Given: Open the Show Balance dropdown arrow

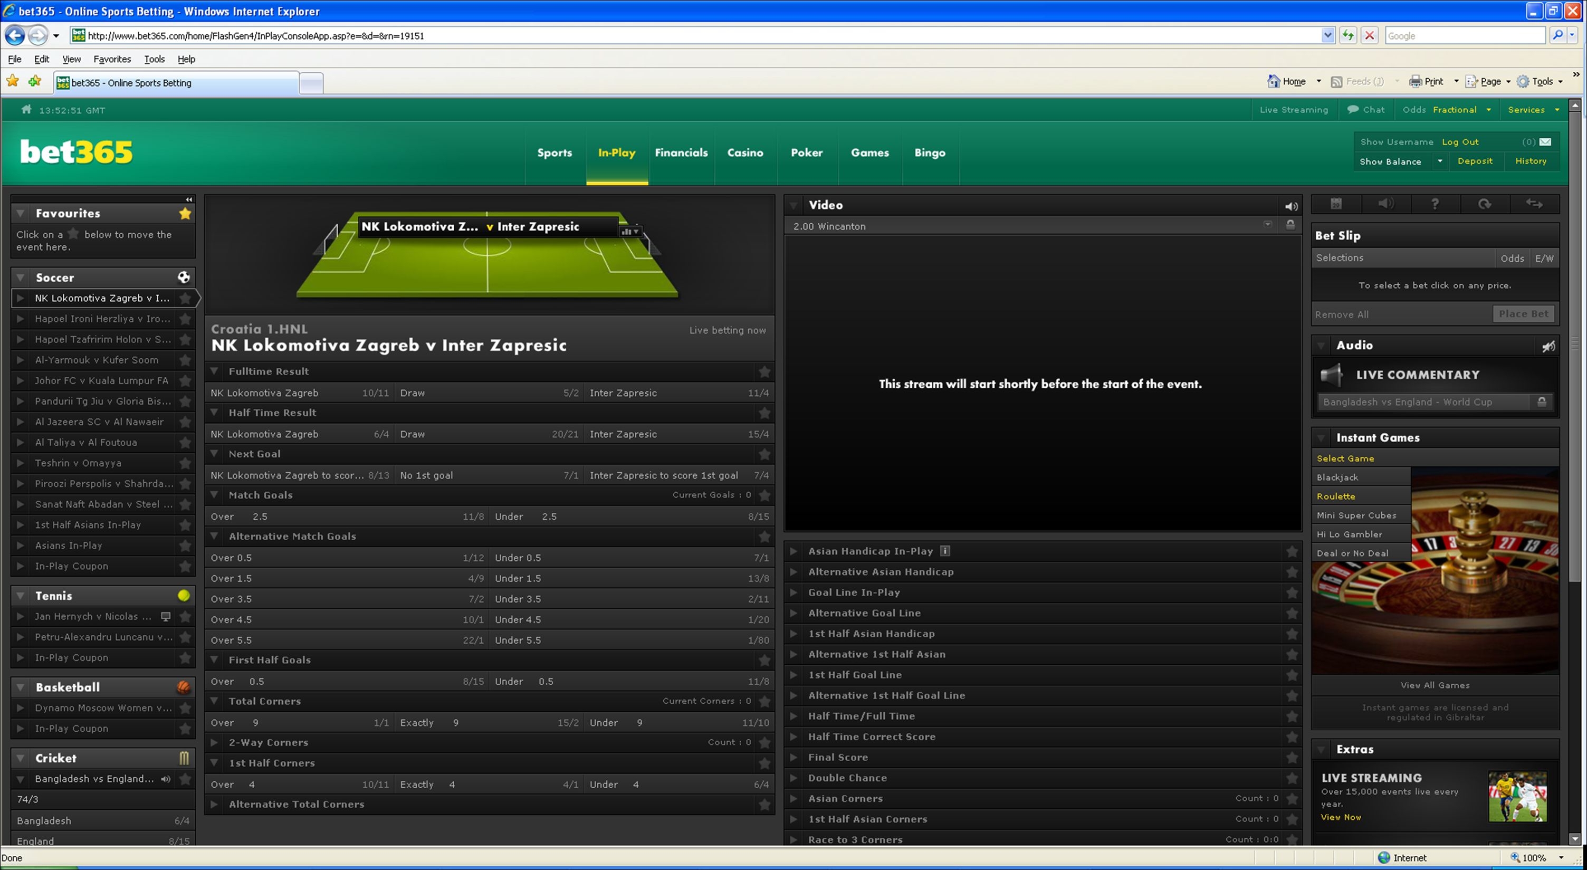Looking at the screenshot, I should pos(1440,161).
